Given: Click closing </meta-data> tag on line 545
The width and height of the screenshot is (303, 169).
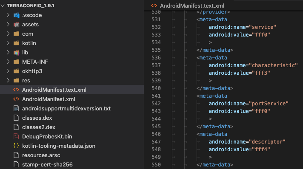Looking at the screenshot, I should click(215, 127).
